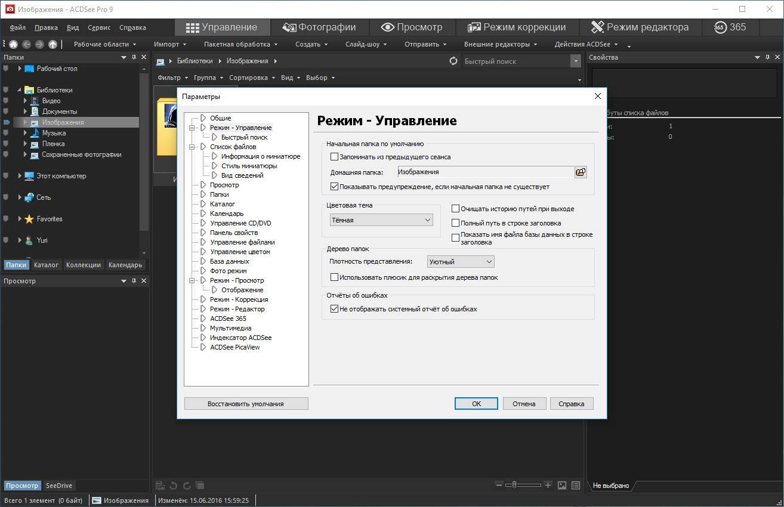Click the rotate left icon in bottom toolbar
This screenshot has height=507, width=784.
pos(174,486)
